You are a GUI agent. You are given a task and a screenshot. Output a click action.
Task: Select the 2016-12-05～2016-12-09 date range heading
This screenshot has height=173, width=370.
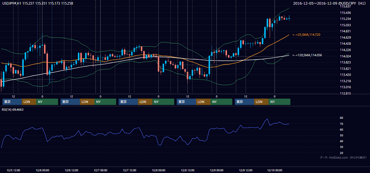point(330,3)
